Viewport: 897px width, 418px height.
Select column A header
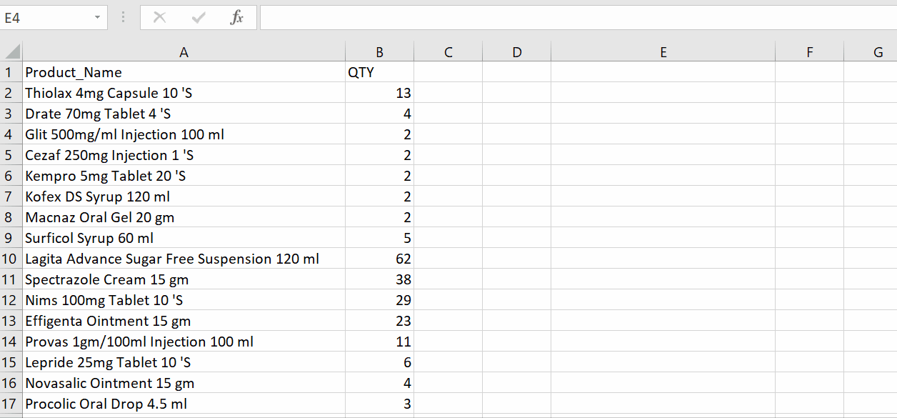[x=184, y=52]
